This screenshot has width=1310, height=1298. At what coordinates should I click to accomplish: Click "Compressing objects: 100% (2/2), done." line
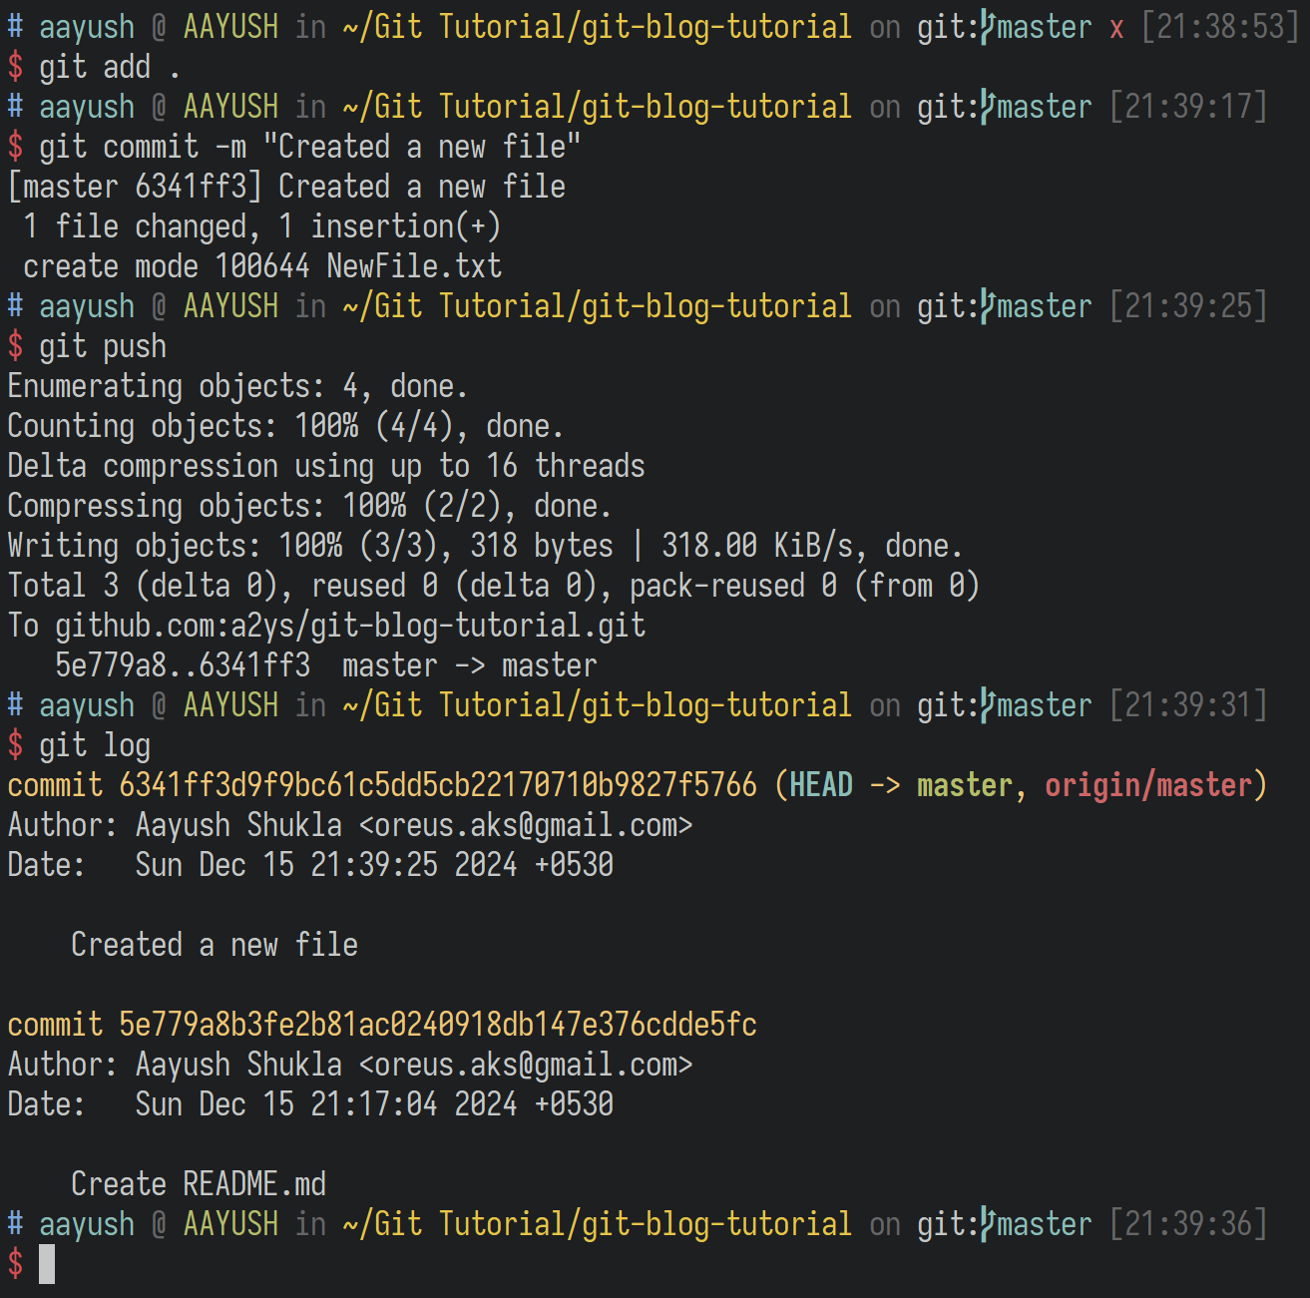click(309, 506)
